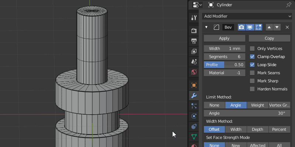Click the Width 1 mm field
This screenshot has width=295, height=147.
pos(225,49)
